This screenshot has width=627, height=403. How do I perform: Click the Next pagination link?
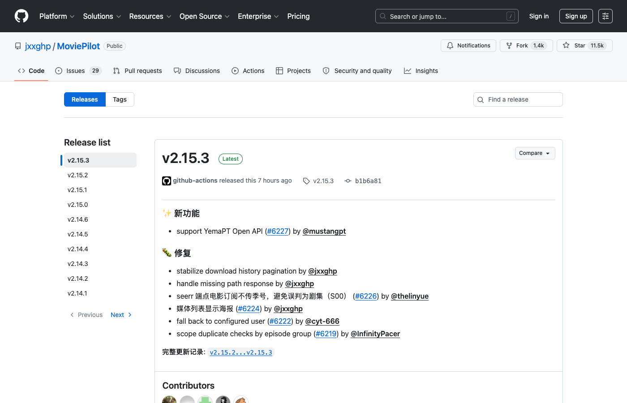tap(121, 315)
